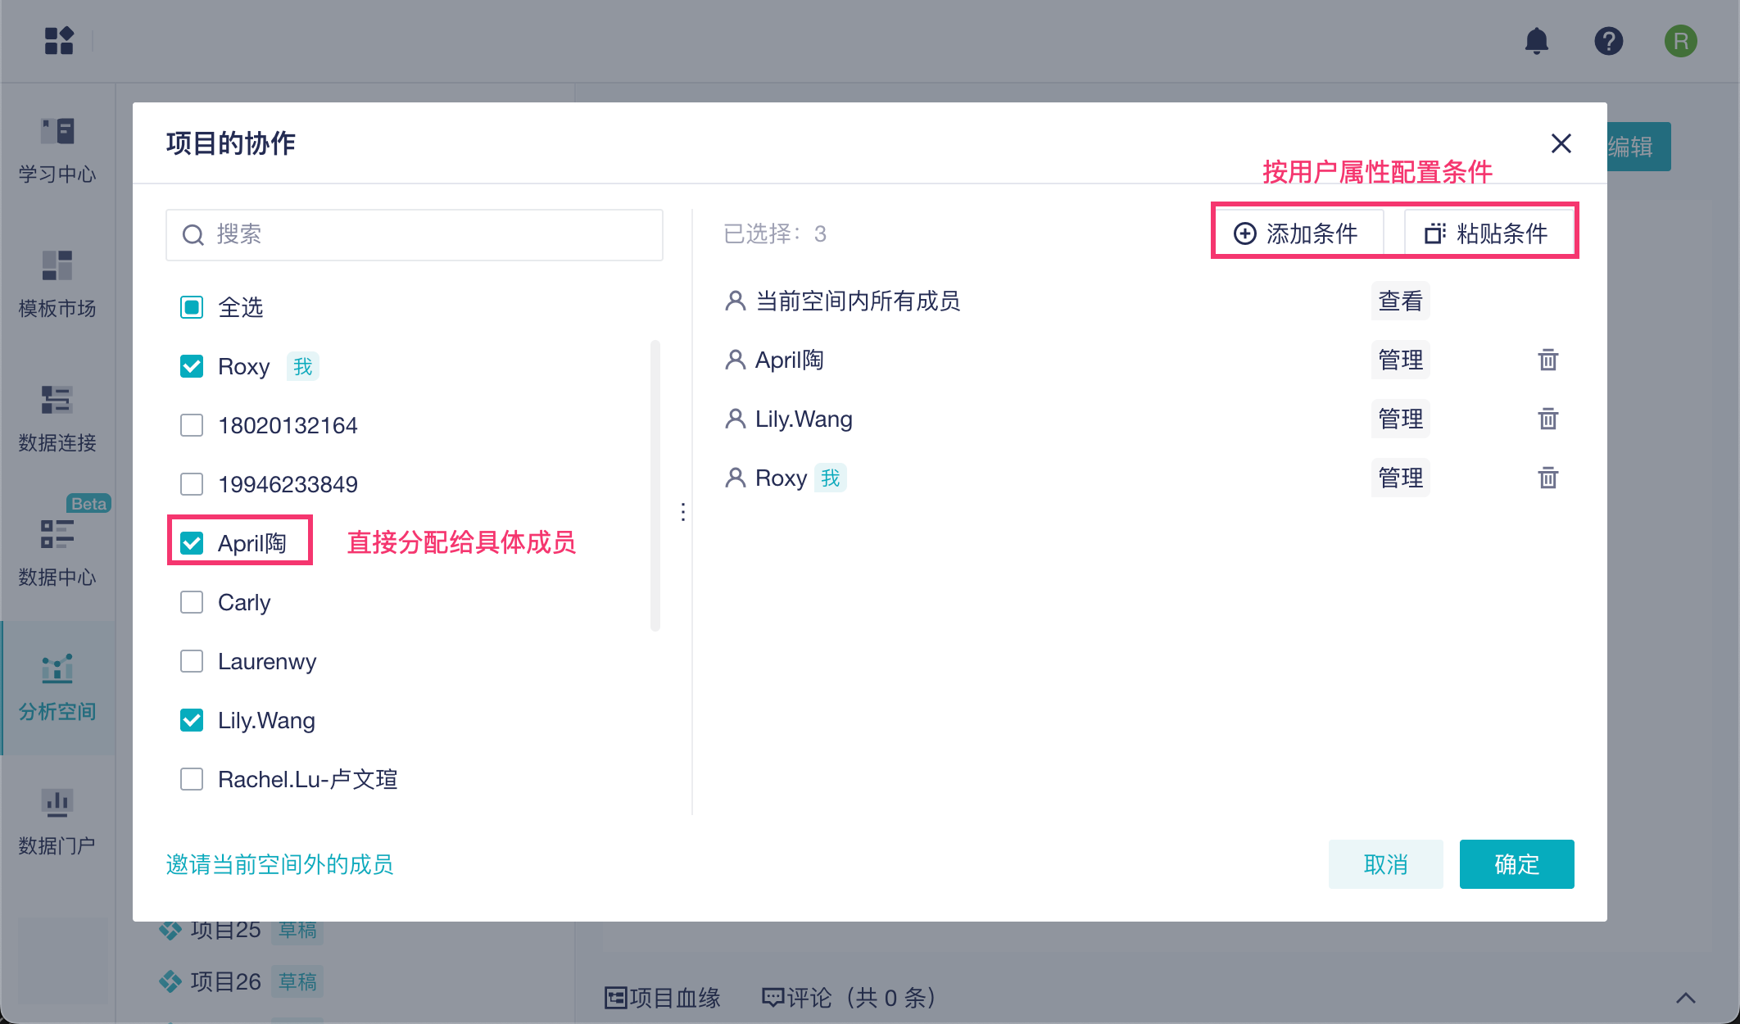Remove Roxy using the trash icon
Image resolution: width=1740 pixels, height=1024 pixels.
coord(1547,478)
